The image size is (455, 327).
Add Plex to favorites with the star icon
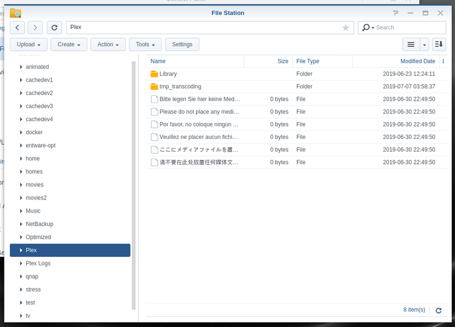pos(345,27)
